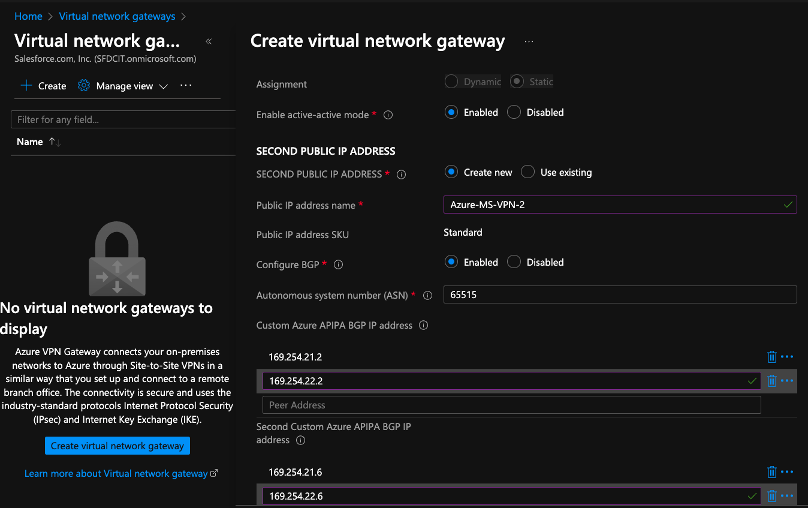Click the Peer Address input field

click(x=511, y=404)
